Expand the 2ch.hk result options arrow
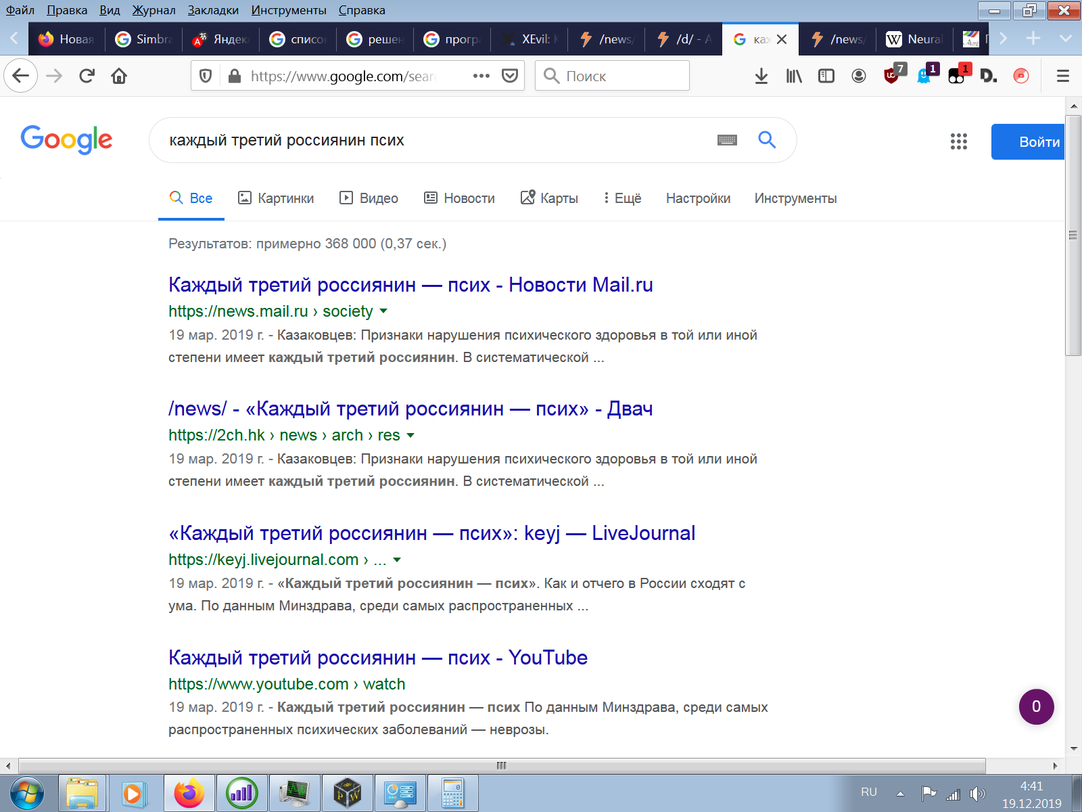The width and height of the screenshot is (1082, 812). [x=410, y=435]
